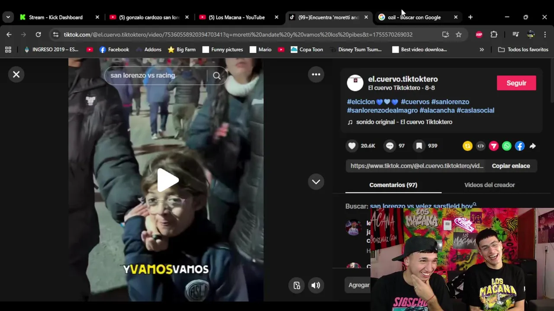Search 'san lorenzo vs velez sarsfield hoy'

pos(421,206)
